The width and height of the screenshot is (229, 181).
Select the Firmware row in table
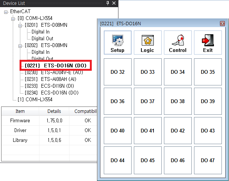point(20,121)
